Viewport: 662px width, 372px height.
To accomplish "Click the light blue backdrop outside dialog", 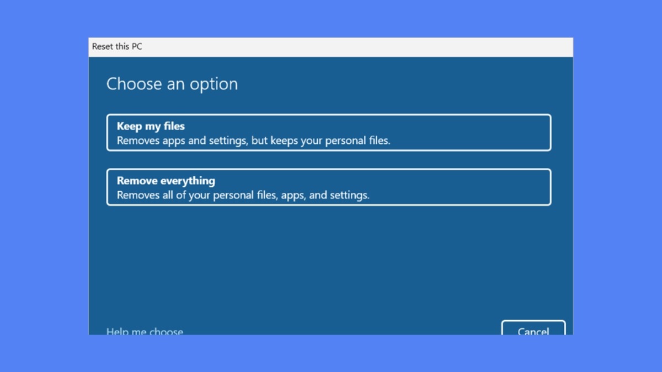I will point(44,187).
